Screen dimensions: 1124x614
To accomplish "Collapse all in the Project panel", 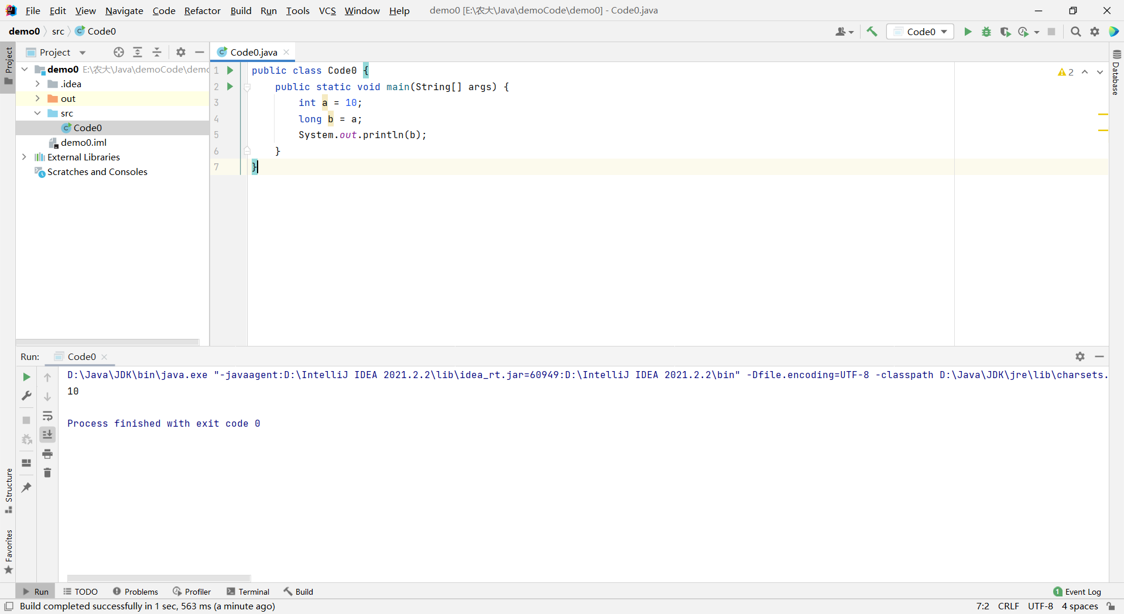I will pos(157,52).
